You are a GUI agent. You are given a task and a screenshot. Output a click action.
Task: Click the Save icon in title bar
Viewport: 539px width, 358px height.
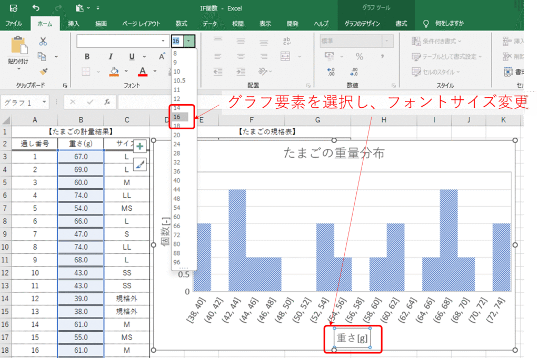[13, 8]
